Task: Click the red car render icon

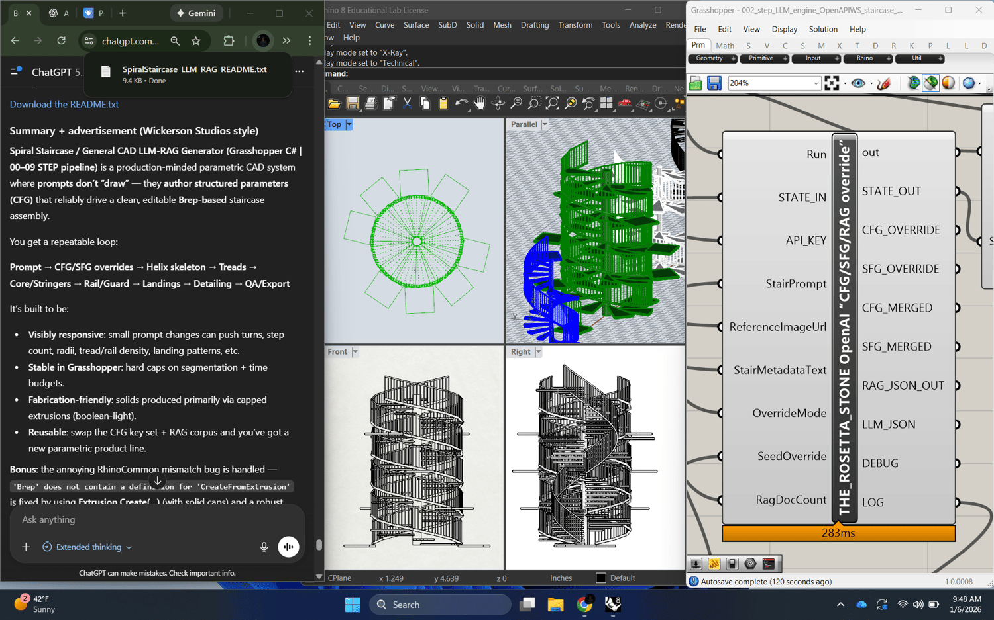Action: (x=624, y=104)
